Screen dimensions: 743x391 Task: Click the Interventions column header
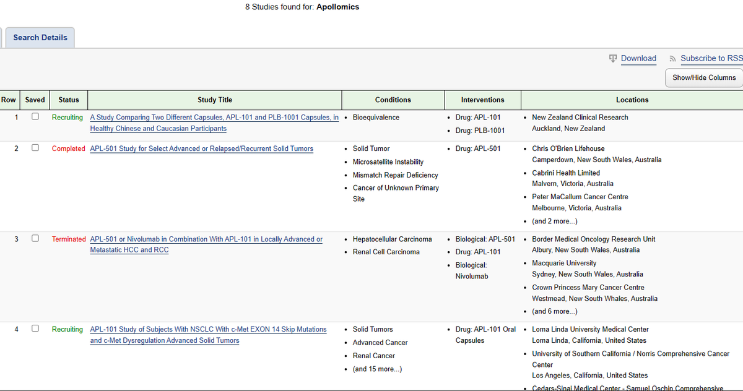[482, 100]
